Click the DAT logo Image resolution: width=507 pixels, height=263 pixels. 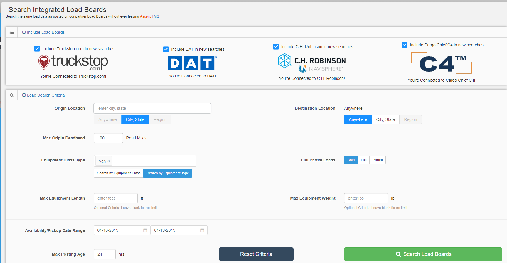(192, 63)
